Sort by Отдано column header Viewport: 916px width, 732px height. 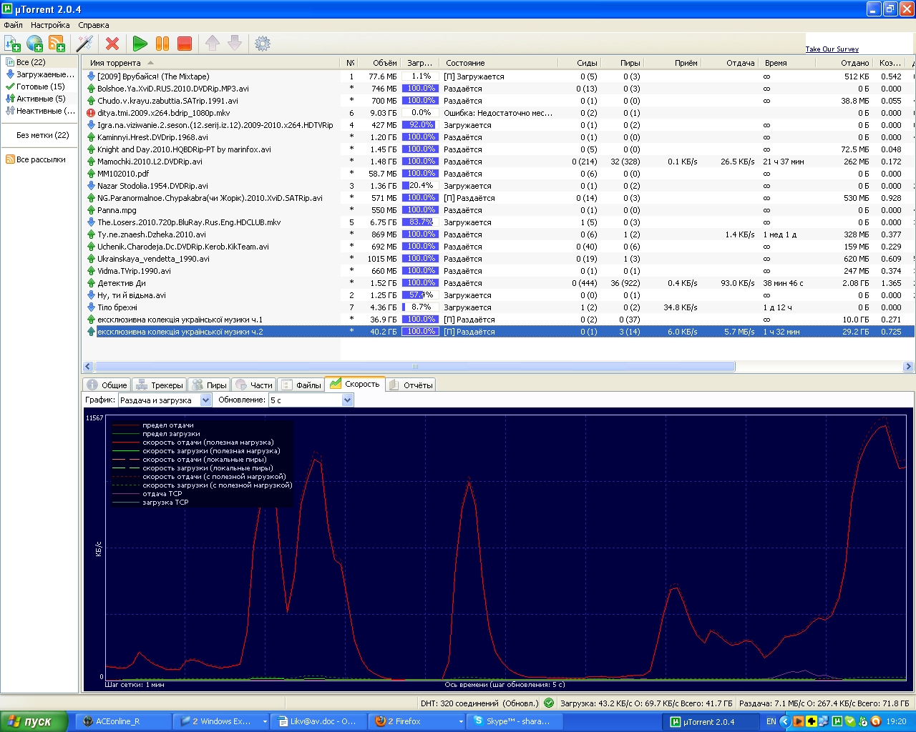coord(844,63)
